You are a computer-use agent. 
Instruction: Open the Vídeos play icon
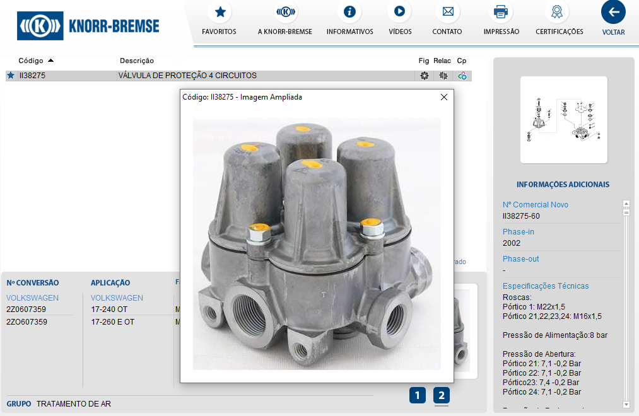point(400,11)
